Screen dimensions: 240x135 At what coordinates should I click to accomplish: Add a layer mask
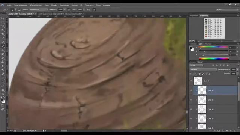(219, 131)
